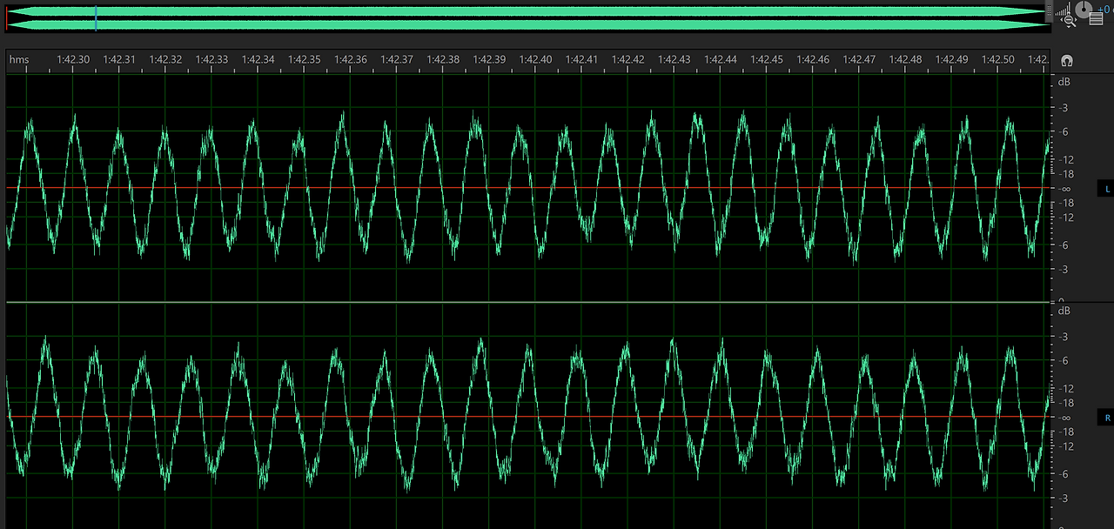Click the 1:42.36 ruler mark
1114x529 pixels.
click(x=351, y=60)
